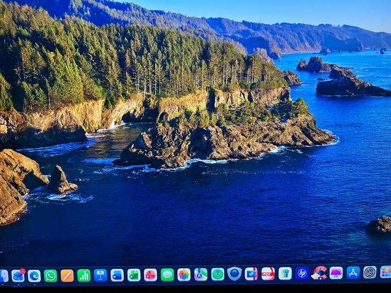Open Launchpad app grid at the Dock's right end
This screenshot has height=293, width=391.
click(x=386, y=272)
